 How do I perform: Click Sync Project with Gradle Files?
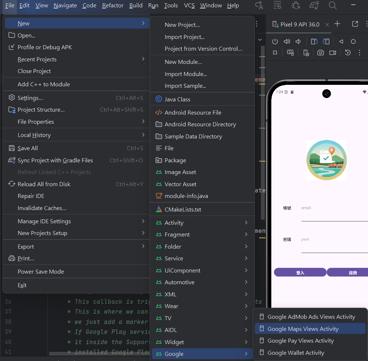pyautogui.click(x=77, y=160)
